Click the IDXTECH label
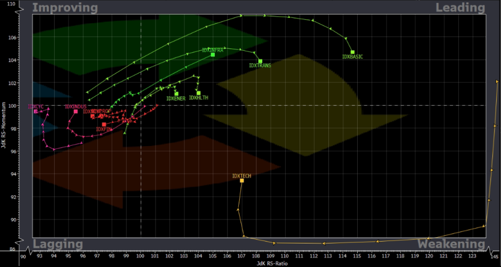 coord(242,176)
